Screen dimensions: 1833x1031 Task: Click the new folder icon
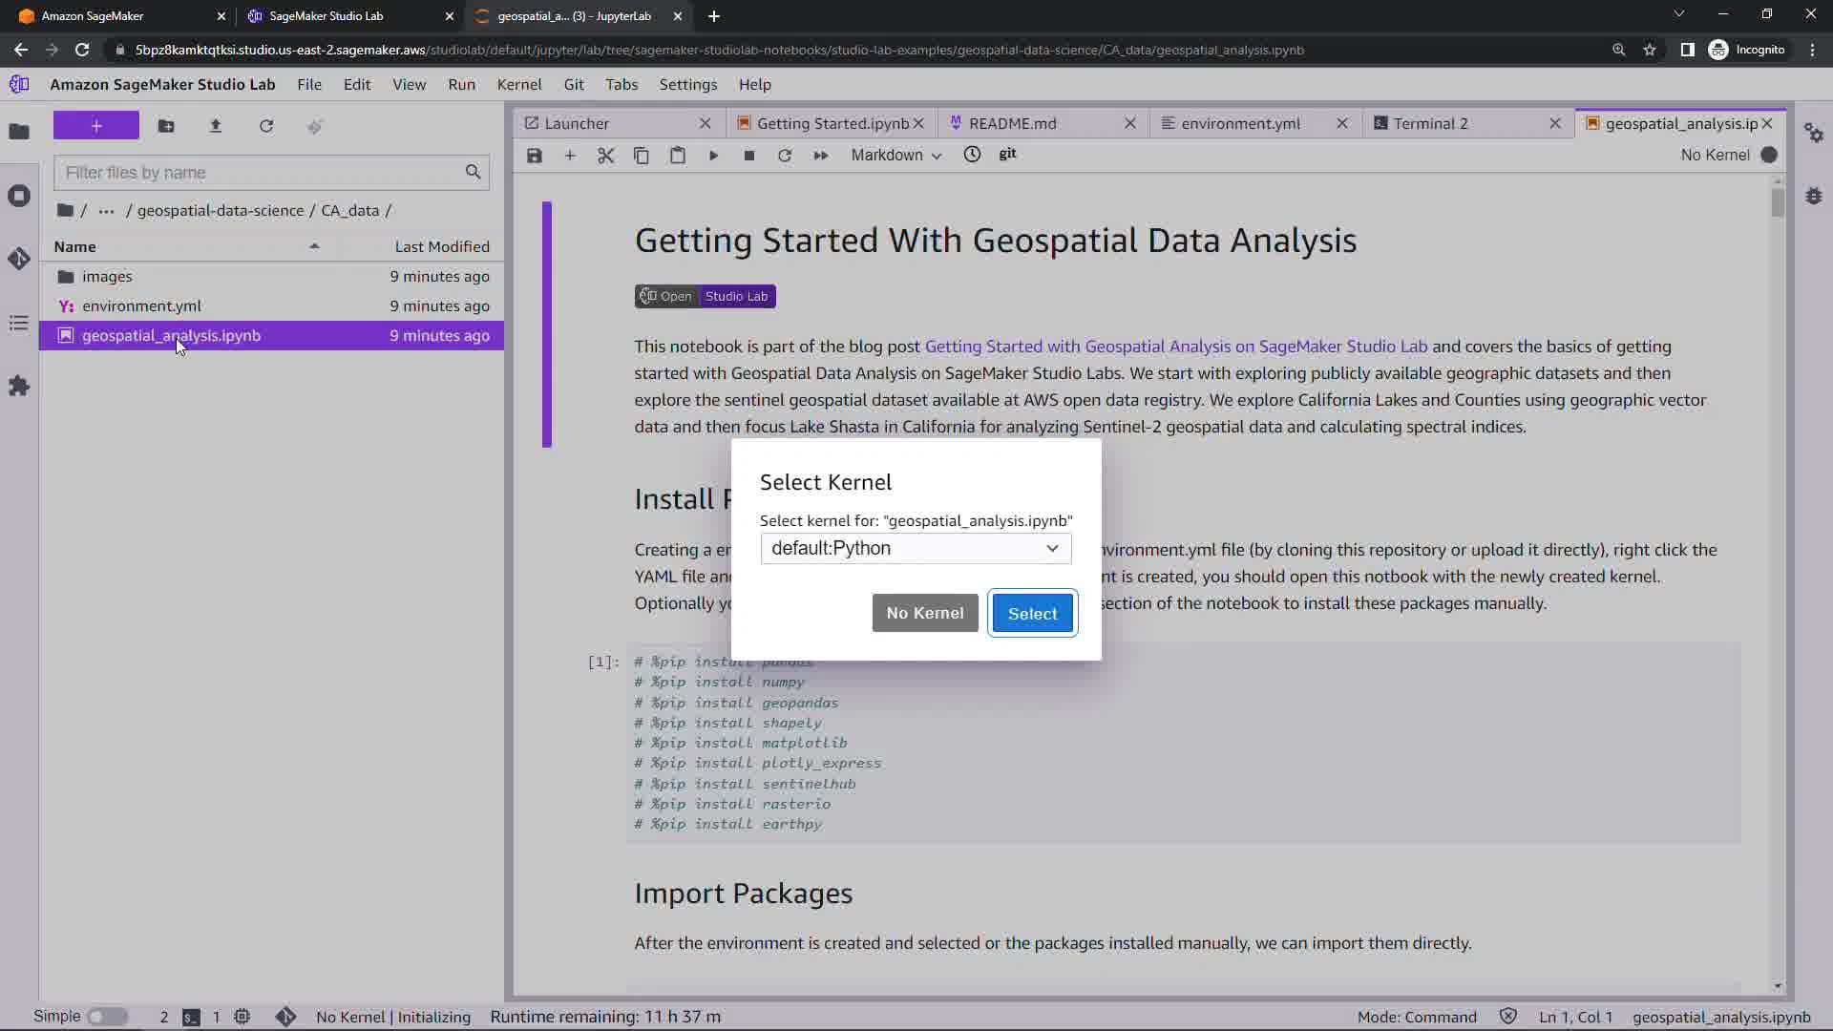166,126
